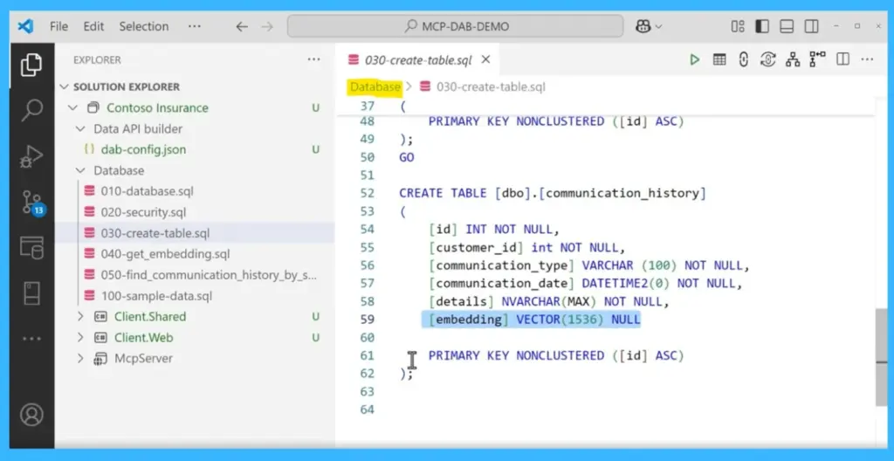This screenshot has height=461, width=894.
Task: Collapse the Data API builder folder
Action: coord(80,129)
